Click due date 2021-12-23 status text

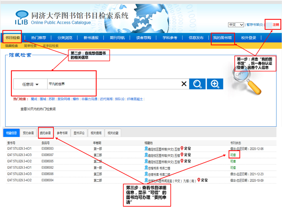pyautogui.click(x=247, y=174)
